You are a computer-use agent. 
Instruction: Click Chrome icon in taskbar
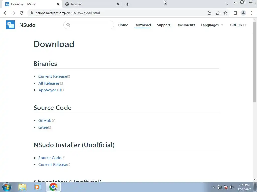click(x=53, y=187)
